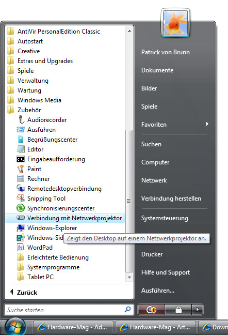Launch WordPad from its document icon

pos(21,247)
